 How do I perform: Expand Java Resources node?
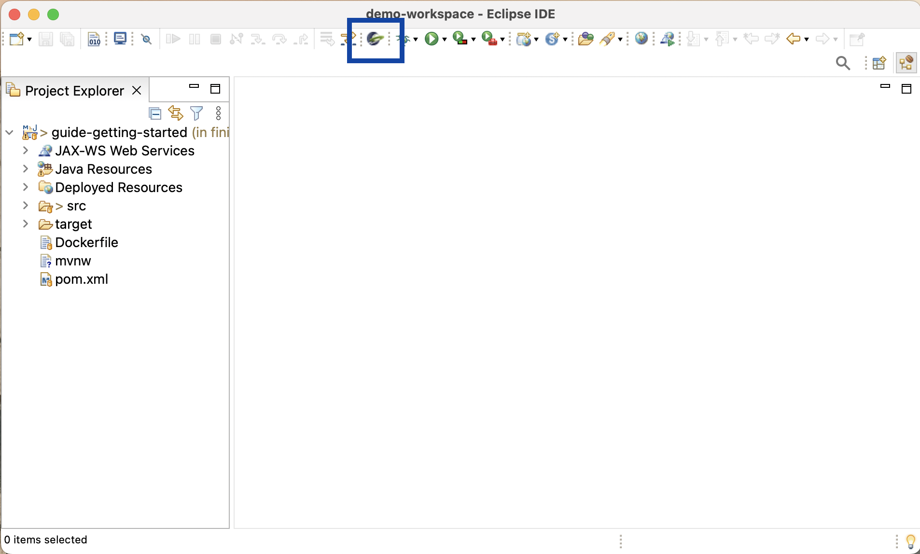coord(26,169)
